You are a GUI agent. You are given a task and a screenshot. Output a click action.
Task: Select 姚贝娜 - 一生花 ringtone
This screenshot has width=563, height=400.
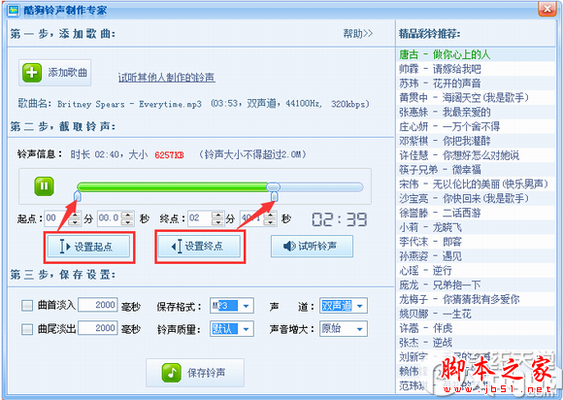476,314
